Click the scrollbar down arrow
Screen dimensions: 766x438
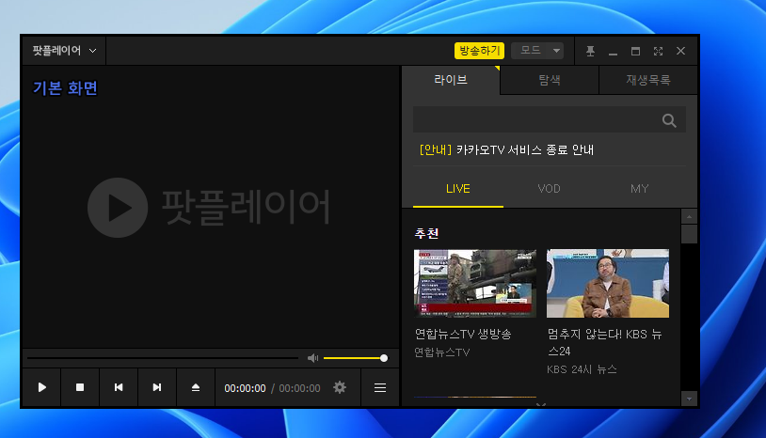click(689, 399)
